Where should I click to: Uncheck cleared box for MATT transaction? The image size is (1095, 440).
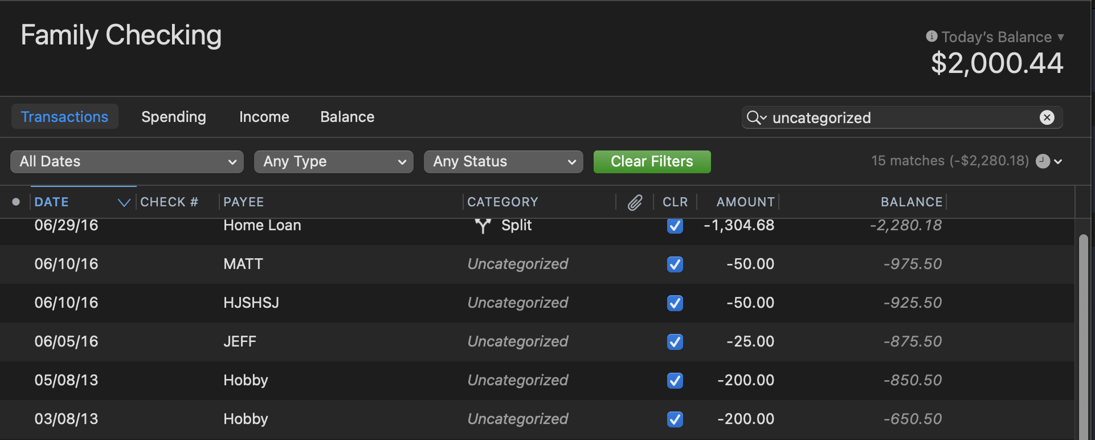675,264
